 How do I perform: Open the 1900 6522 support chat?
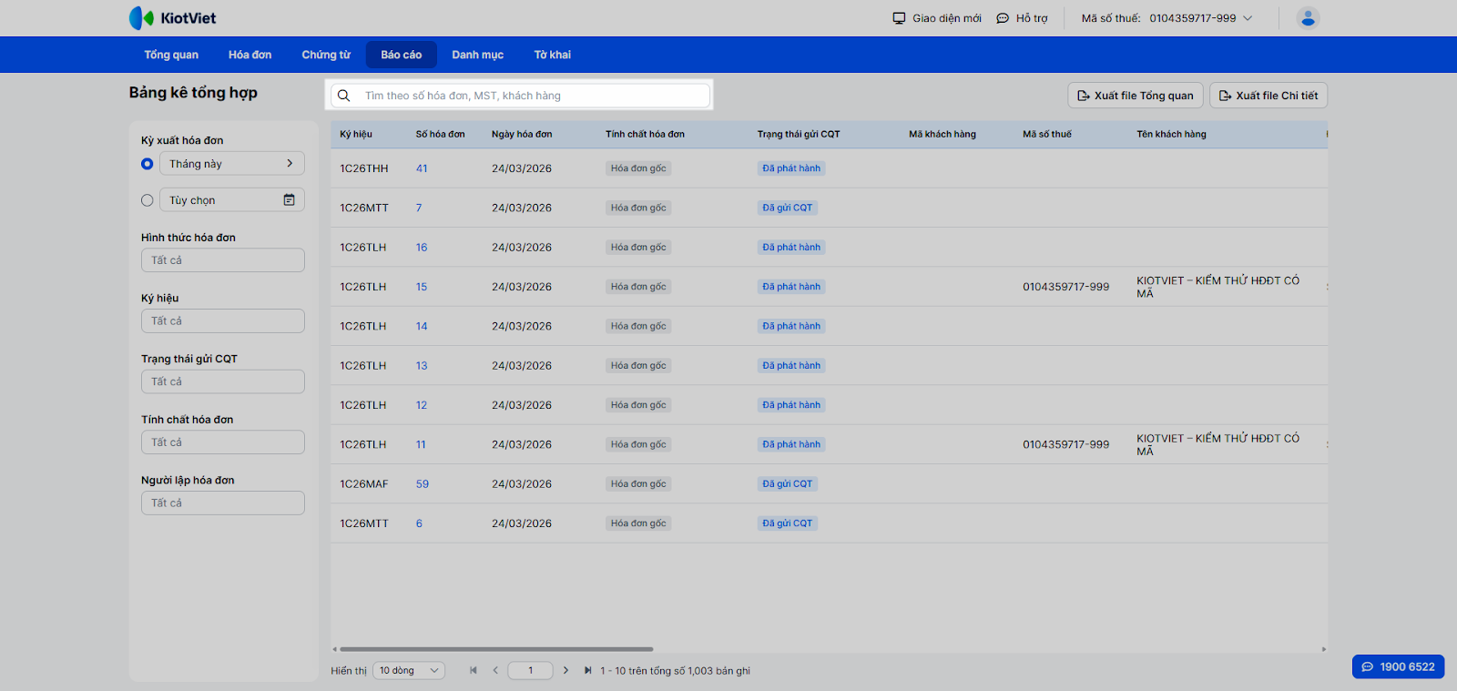pos(1398,666)
